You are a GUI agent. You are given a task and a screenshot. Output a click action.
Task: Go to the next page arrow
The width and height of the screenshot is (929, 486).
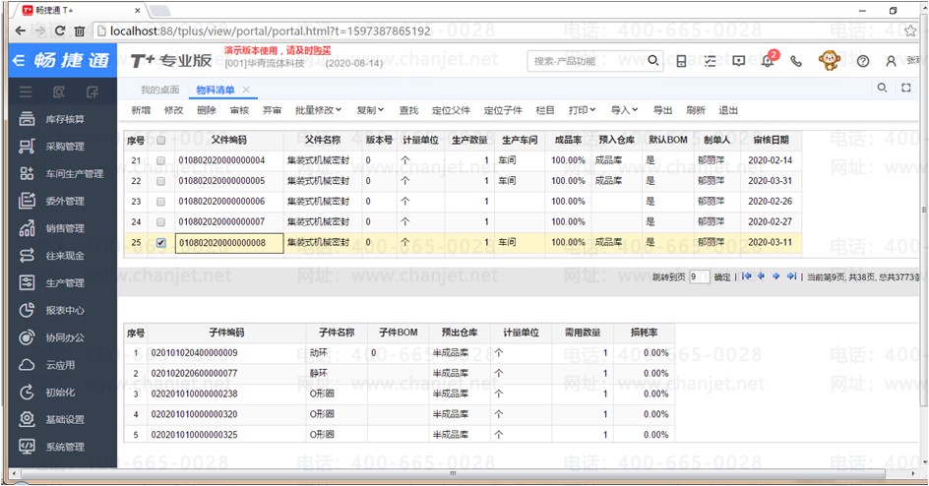tap(776, 277)
